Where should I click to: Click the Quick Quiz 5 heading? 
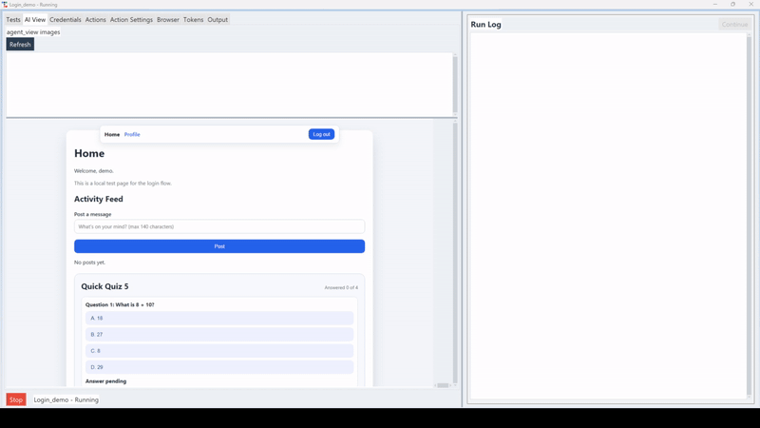pyautogui.click(x=104, y=286)
